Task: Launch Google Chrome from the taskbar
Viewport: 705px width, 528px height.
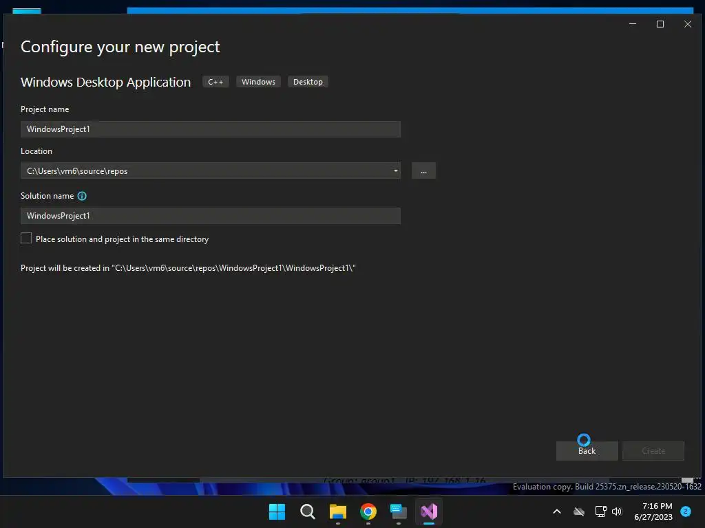Action: click(x=368, y=511)
